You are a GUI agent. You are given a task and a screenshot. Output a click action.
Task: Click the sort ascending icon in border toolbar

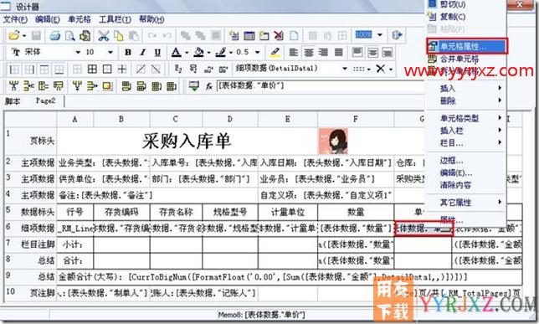[177, 69]
